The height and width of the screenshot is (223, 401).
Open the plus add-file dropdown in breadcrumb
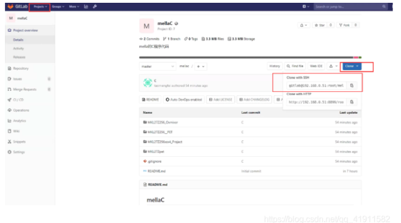201,66
